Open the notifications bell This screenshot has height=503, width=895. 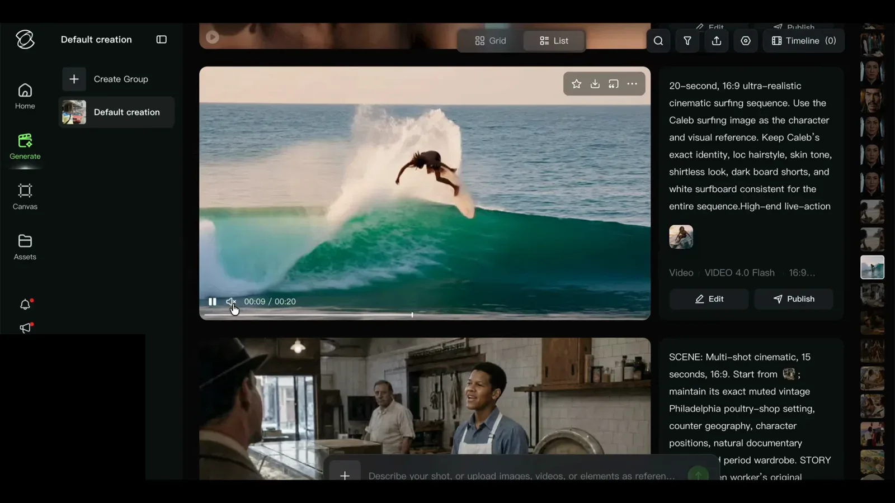click(25, 305)
